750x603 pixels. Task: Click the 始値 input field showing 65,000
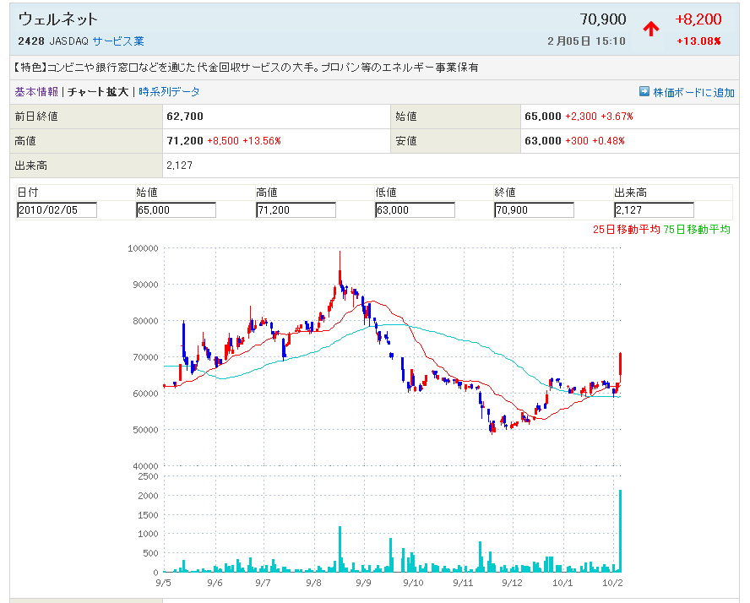176,210
